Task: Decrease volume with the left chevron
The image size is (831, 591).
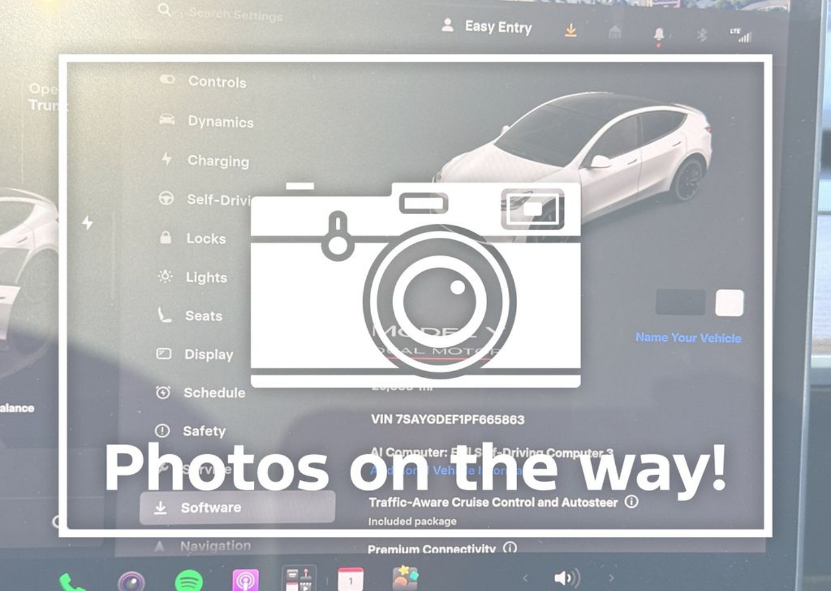Action: [525, 577]
